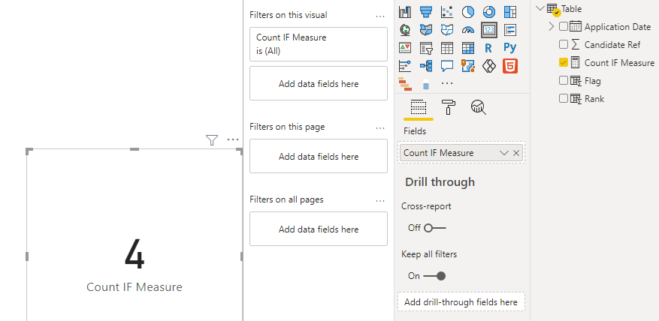The image size is (659, 321).
Task: Select the filled map visual
Action: [x=426, y=30]
